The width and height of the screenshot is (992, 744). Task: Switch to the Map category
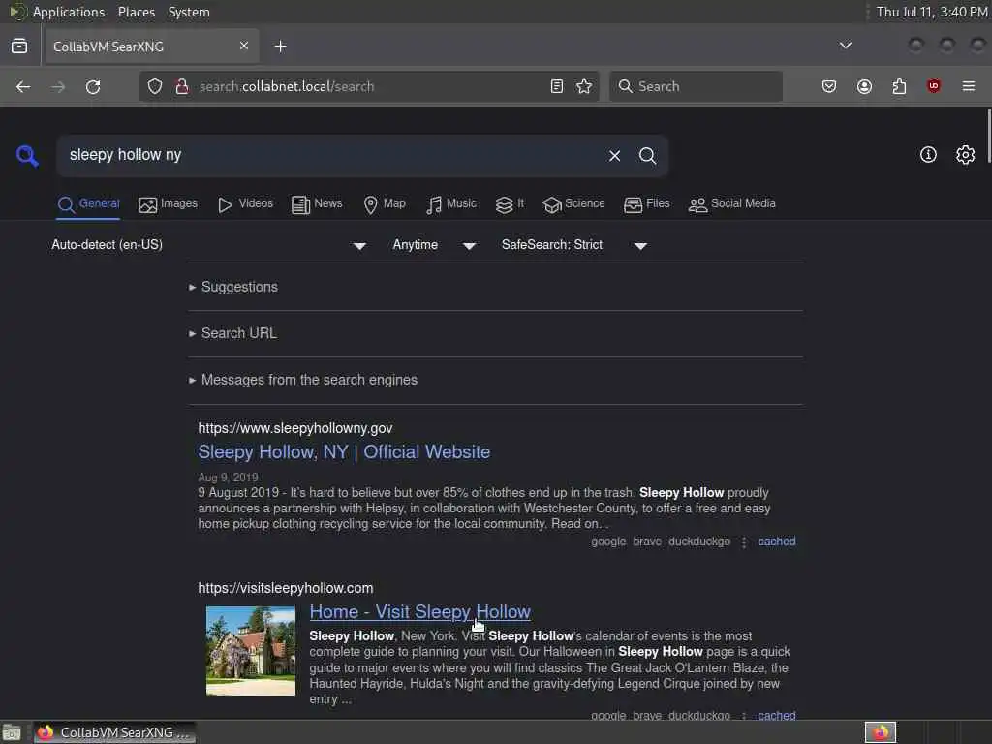[384, 203]
